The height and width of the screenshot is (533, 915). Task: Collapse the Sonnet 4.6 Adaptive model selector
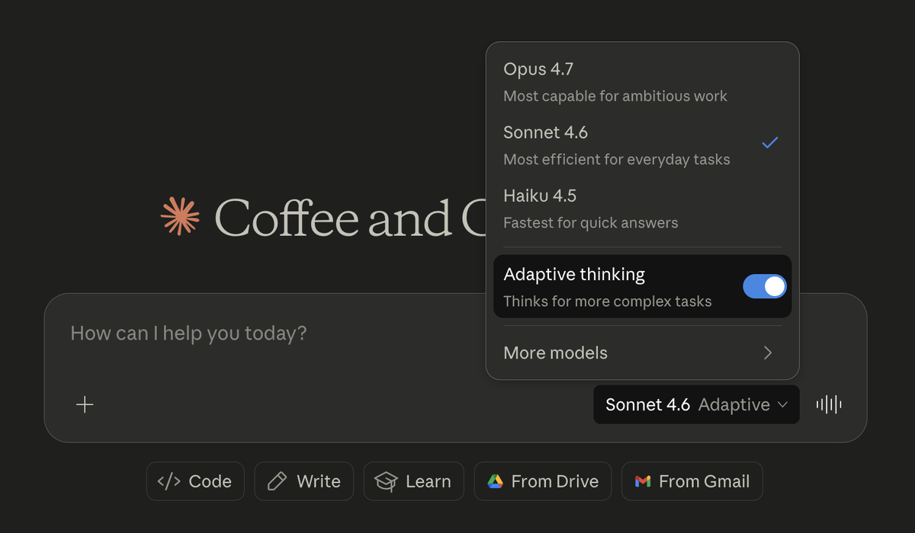(x=696, y=404)
